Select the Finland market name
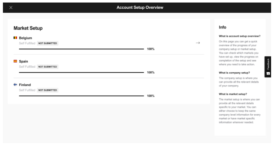The width and height of the screenshot is (274, 145). (25, 85)
